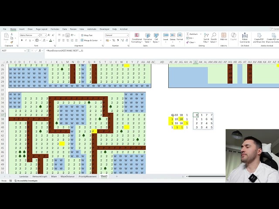
Task: Open the General number format dropdown
Action: point(127,35)
